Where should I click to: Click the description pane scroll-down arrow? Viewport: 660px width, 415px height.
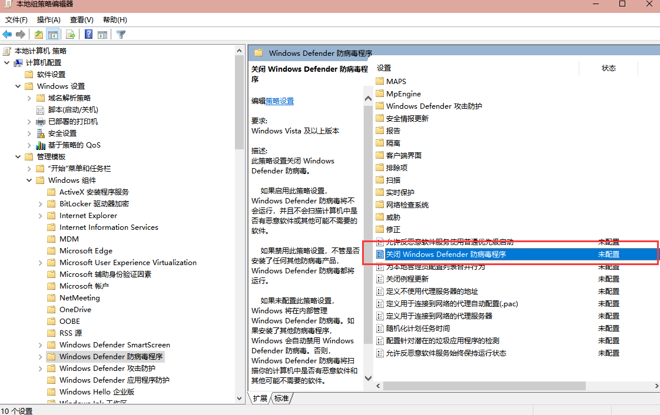point(369,378)
